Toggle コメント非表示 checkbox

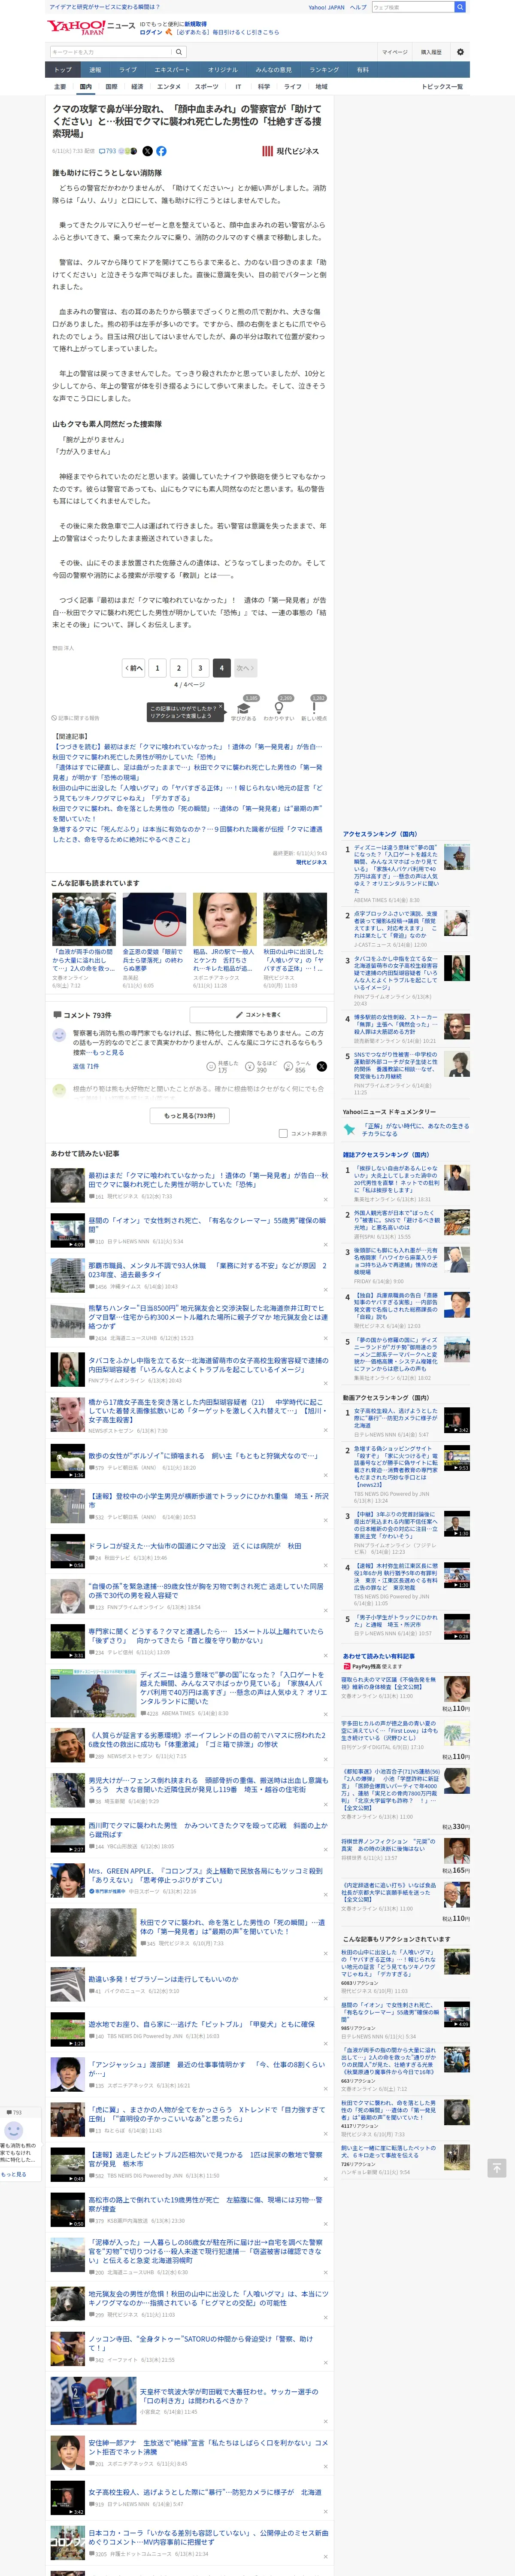(x=283, y=1134)
